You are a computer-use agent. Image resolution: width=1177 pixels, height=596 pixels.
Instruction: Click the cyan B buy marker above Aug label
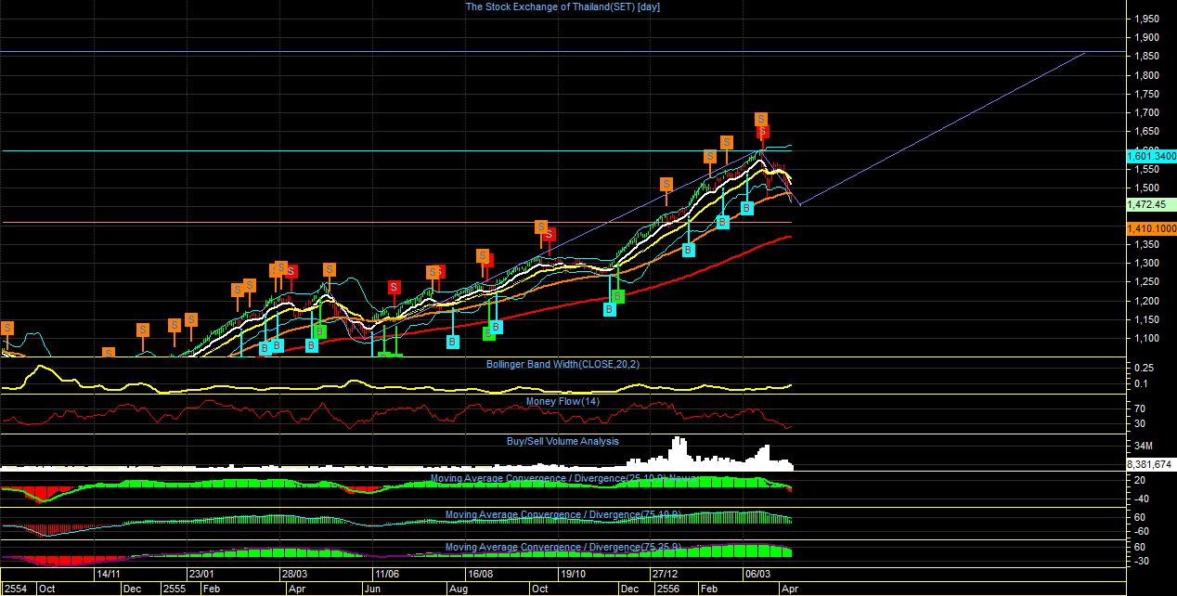click(452, 342)
